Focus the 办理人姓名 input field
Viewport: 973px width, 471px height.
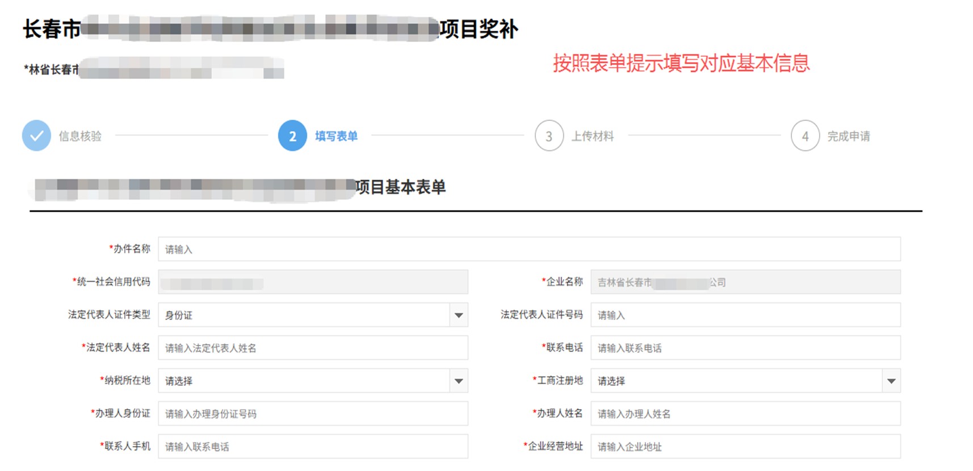pos(745,414)
